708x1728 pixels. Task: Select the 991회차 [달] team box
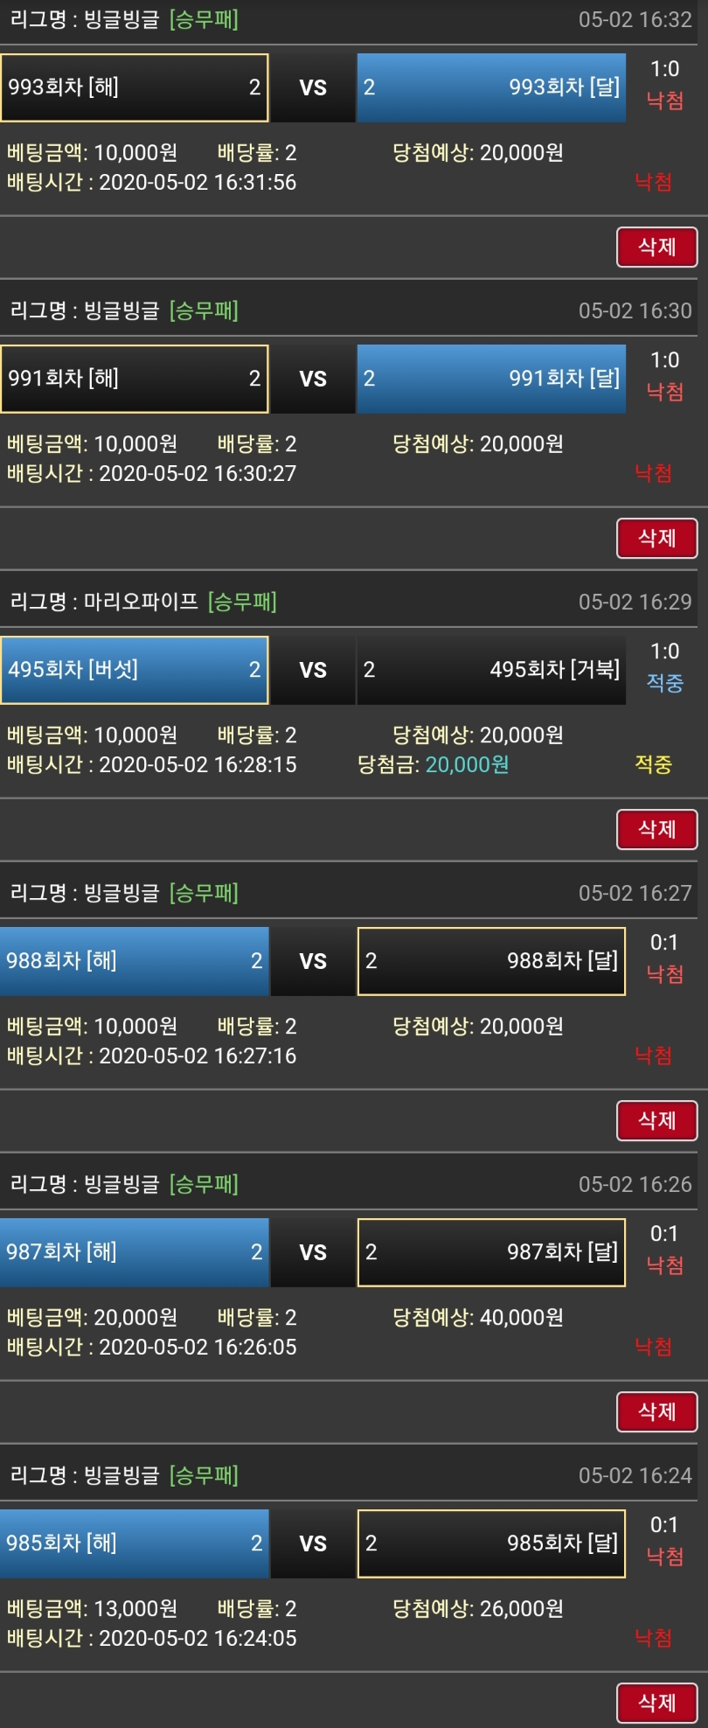click(x=491, y=379)
